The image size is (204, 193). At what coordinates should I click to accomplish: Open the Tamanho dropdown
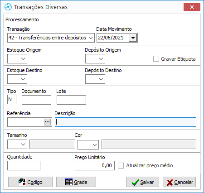17,145
